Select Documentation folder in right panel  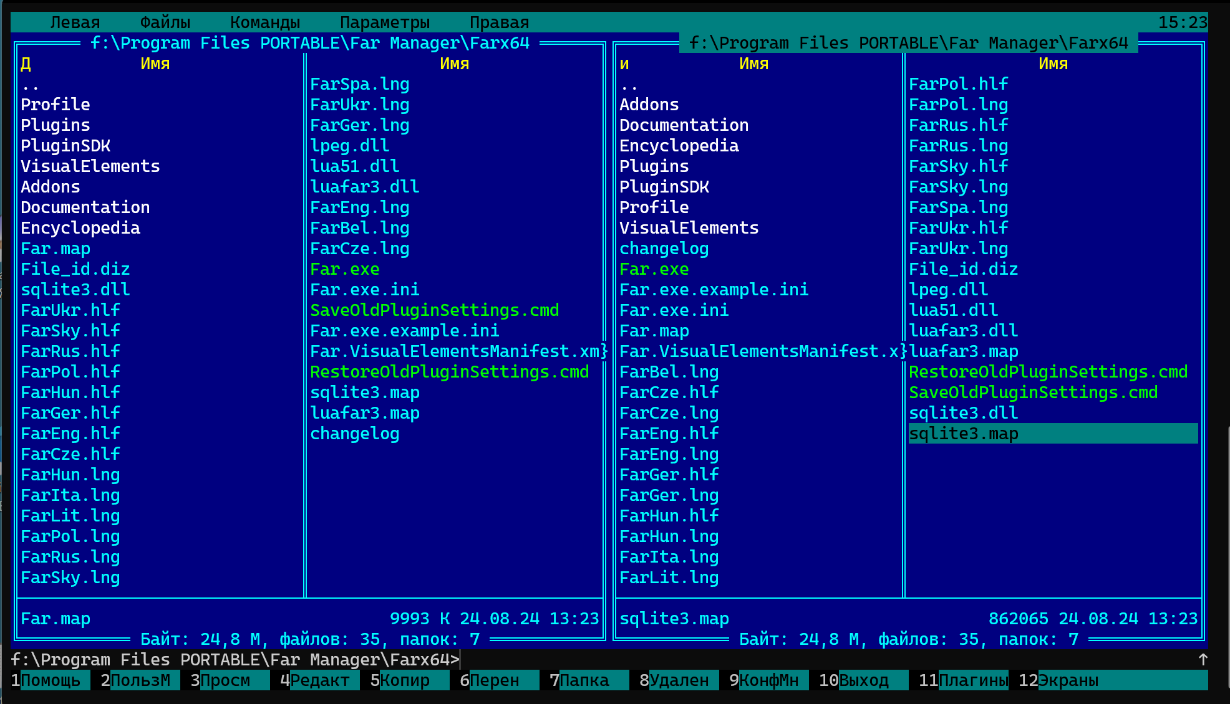(x=684, y=125)
